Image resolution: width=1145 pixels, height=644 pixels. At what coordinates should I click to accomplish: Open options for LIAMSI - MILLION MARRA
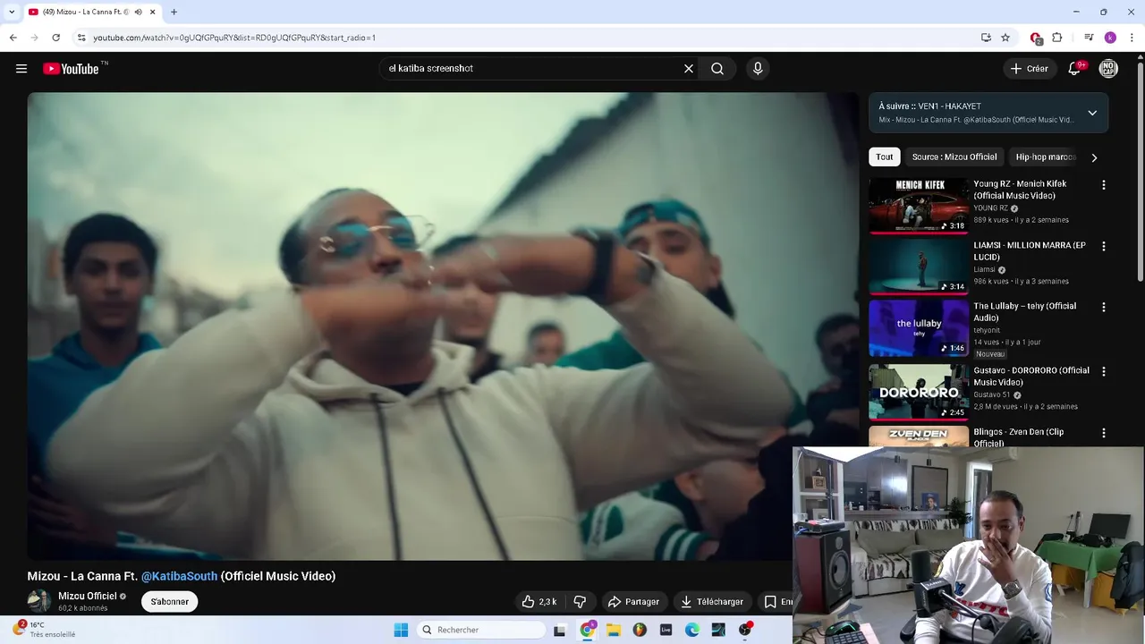pyautogui.click(x=1103, y=246)
